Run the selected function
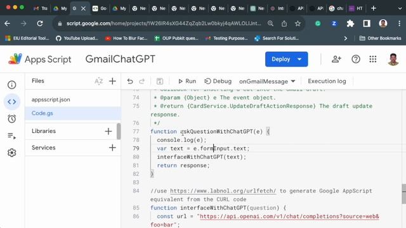Screen dimensions: 406x228 pyautogui.click(x=187, y=81)
